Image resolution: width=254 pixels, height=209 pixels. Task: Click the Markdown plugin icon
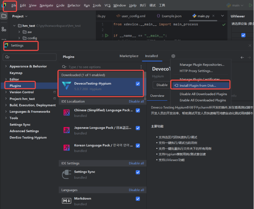[67, 201]
